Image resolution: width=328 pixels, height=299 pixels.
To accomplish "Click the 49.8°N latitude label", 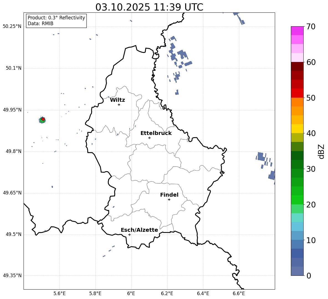I will tap(13, 151).
